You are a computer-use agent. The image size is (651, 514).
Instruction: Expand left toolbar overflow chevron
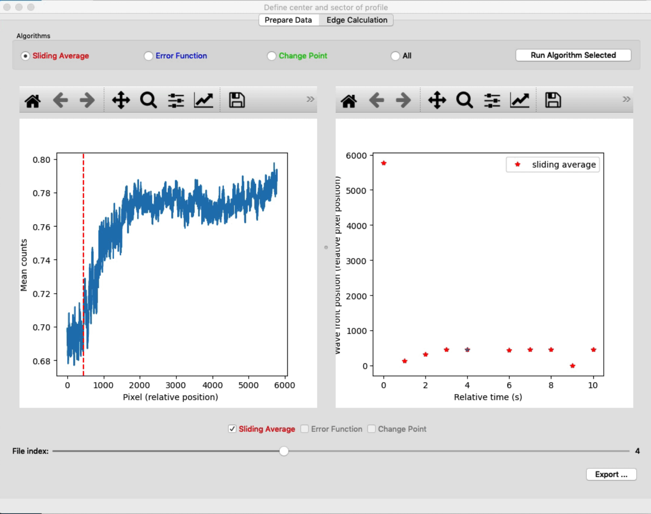[x=310, y=99]
